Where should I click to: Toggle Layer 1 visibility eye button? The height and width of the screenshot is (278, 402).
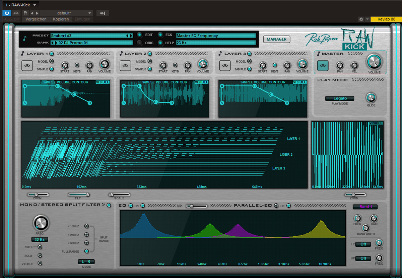click(27, 66)
